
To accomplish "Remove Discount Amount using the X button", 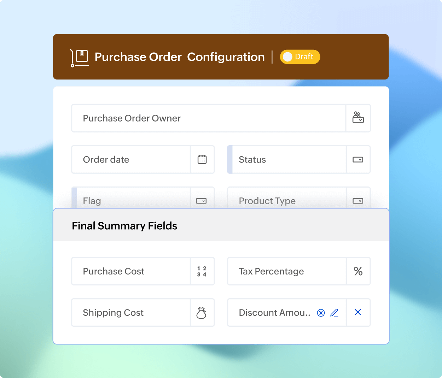I will coord(358,312).
